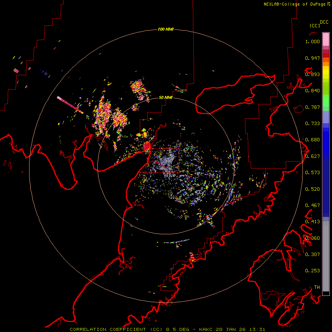Screen dimensions: 332x332
Task: Click the DCC label above the color bar
Action: [324, 22]
